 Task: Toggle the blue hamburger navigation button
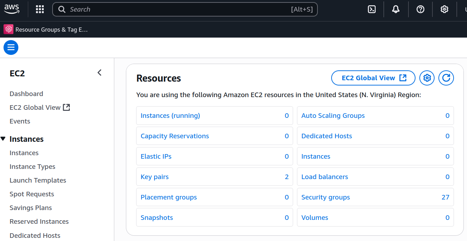11,47
